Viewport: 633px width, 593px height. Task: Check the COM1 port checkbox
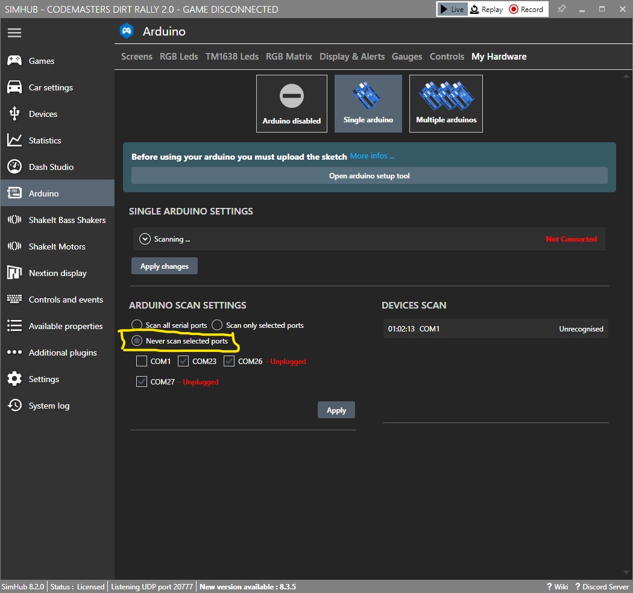[x=141, y=361]
